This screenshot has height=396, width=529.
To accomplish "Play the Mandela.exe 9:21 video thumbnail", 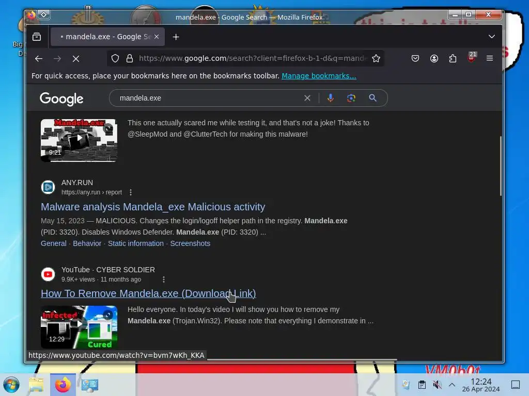I will click(79, 140).
